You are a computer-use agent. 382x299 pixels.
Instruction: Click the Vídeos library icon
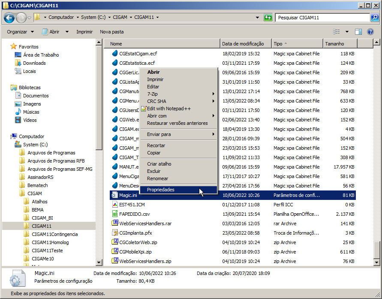pos(18,120)
